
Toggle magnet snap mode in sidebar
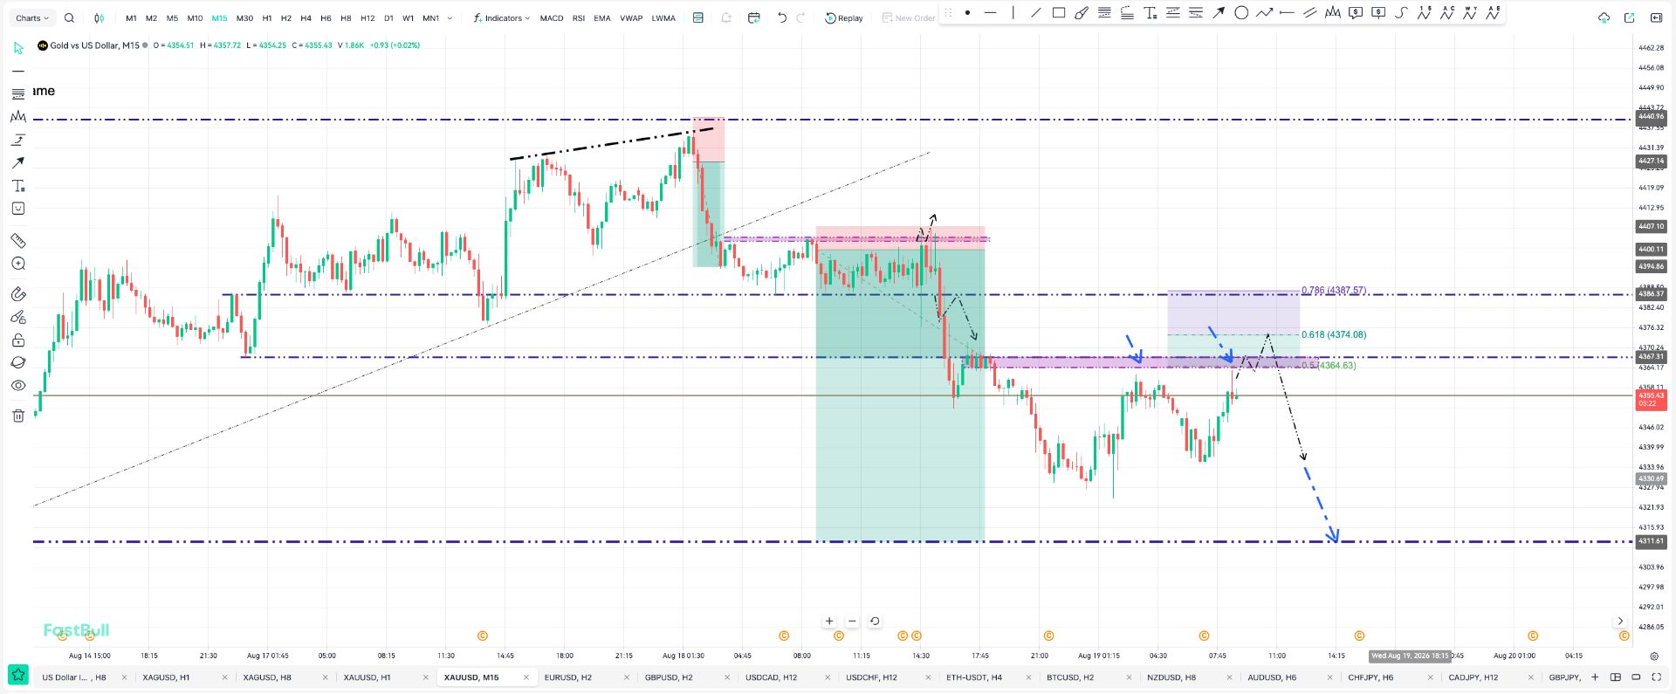coord(18,294)
